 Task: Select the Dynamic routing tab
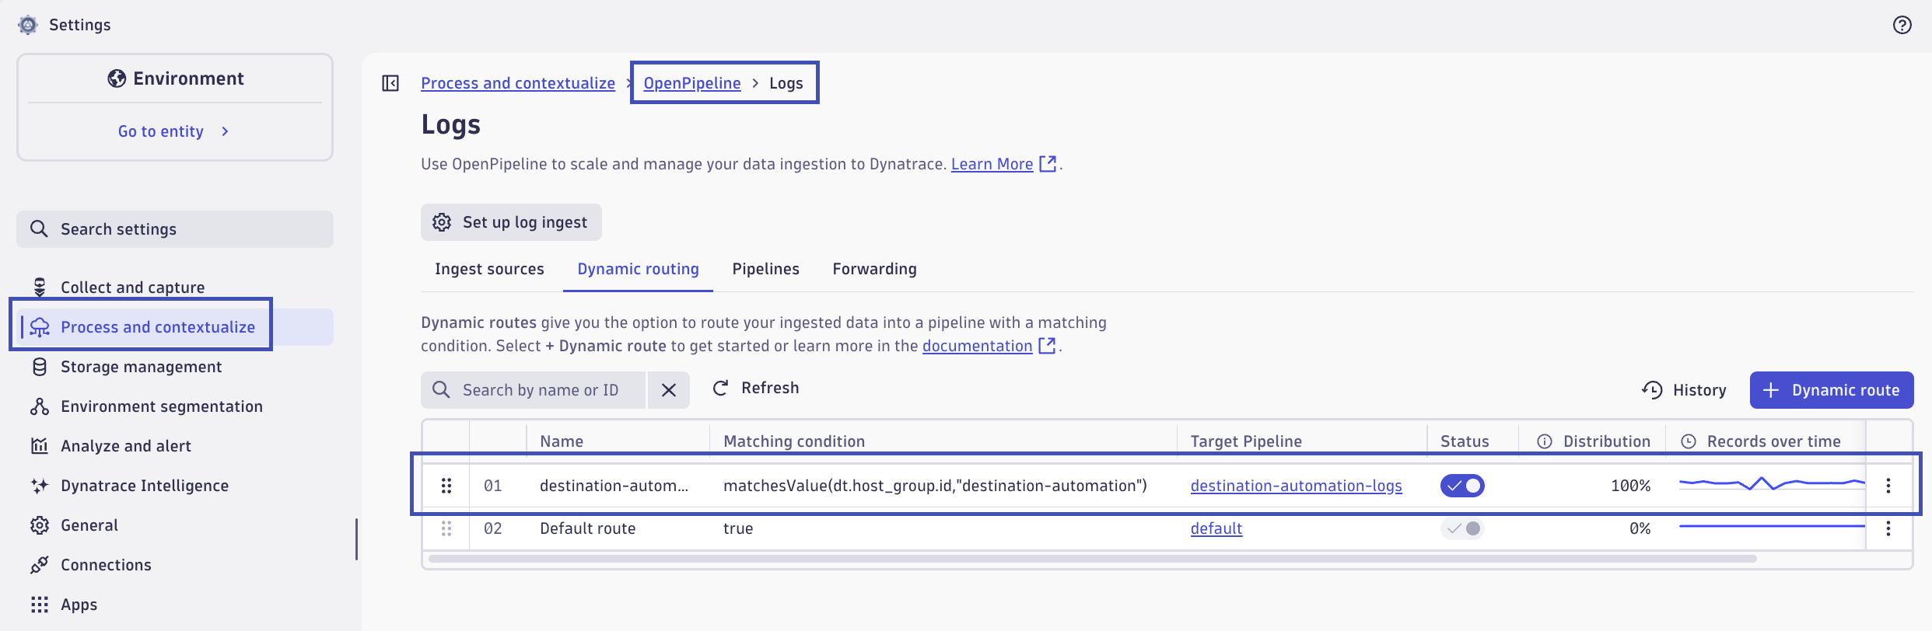point(638,269)
